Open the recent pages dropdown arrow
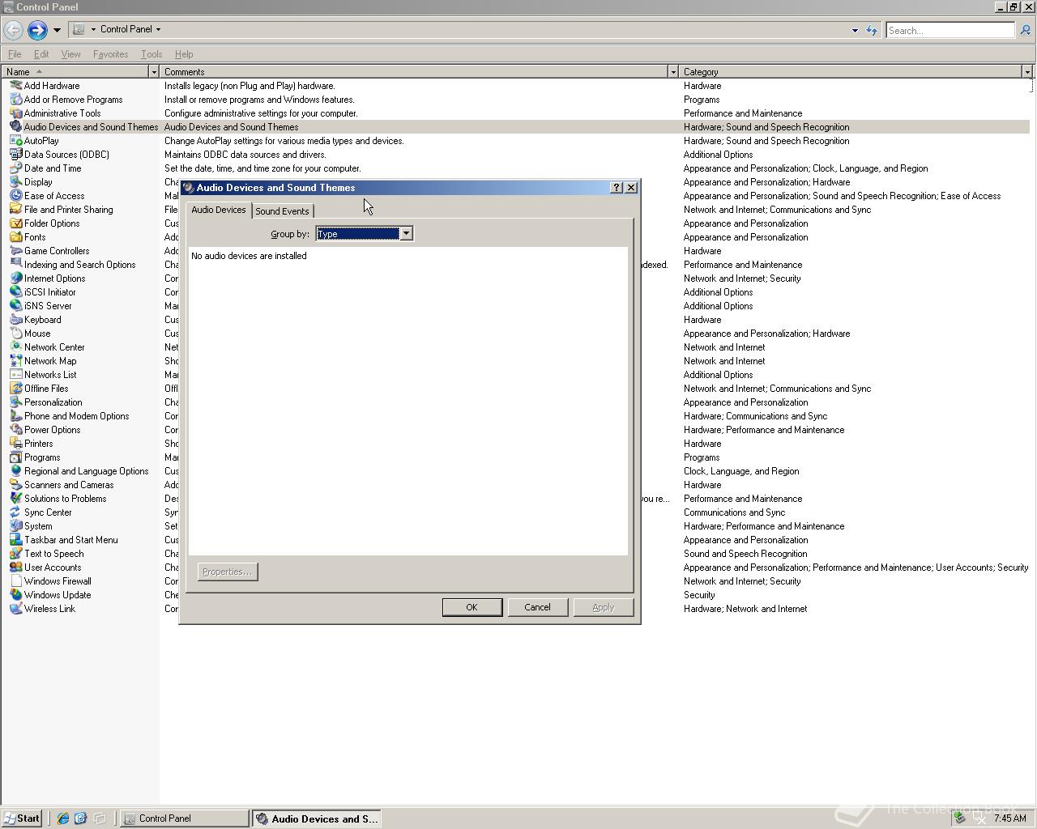This screenshot has width=1037, height=829. pyautogui.click(x=57, y=30)
